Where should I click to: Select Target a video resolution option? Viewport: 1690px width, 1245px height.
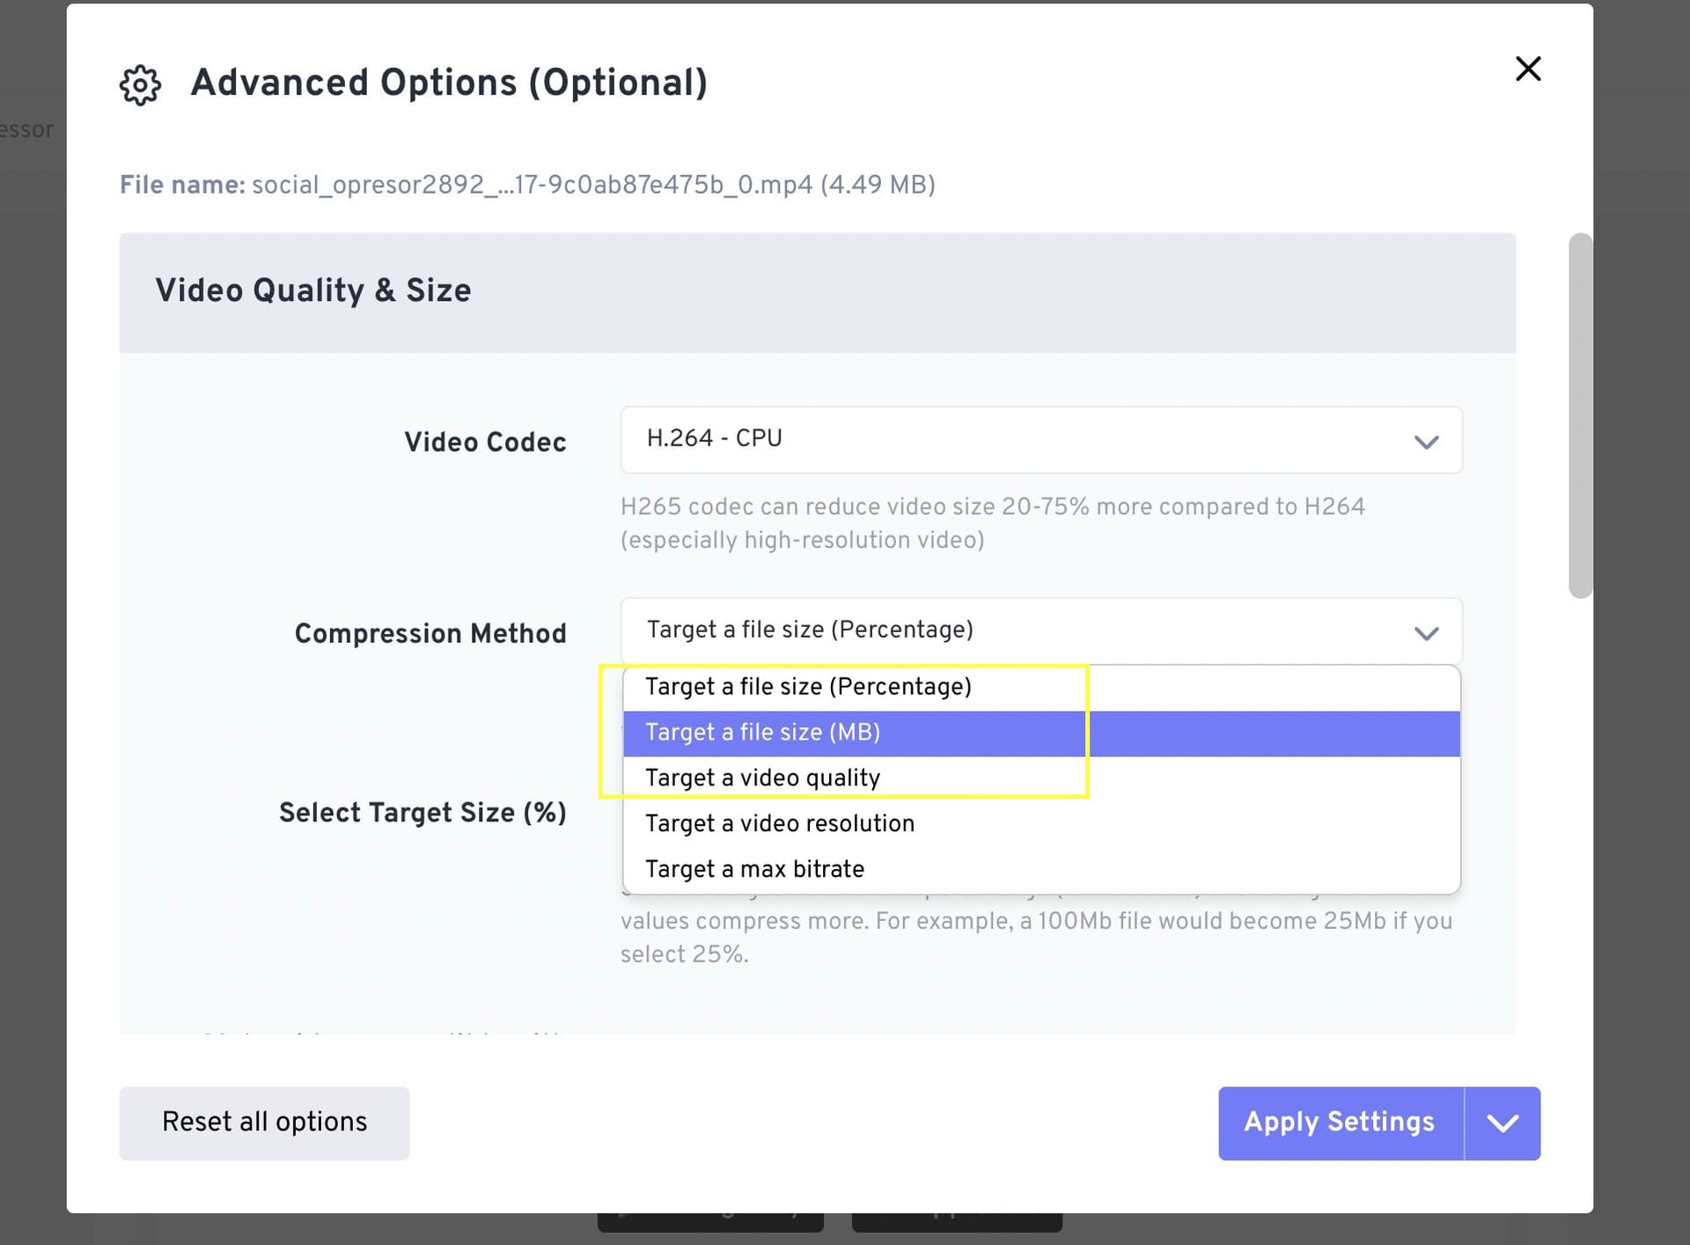tap(780, 824)
